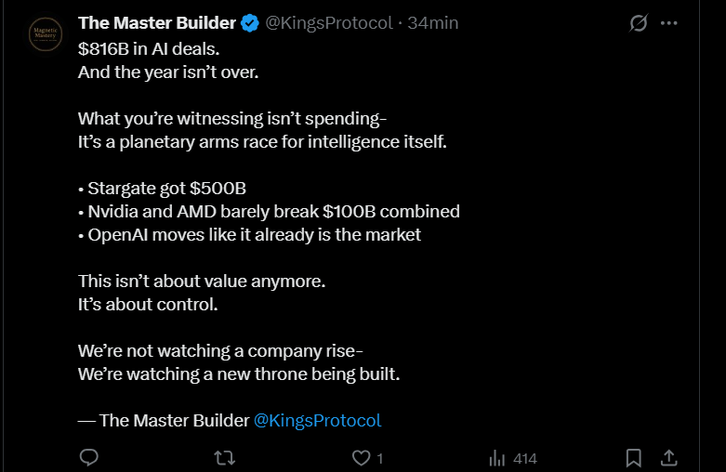The height and width of the screenshot is (472, 726).
Task: Click the blue verified badge
Action: [x=250, y=23]
